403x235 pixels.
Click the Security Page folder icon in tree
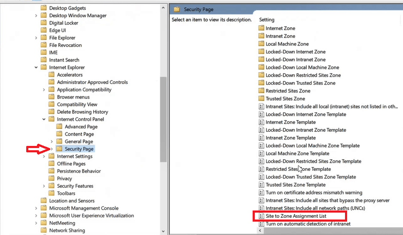point(59,149)
